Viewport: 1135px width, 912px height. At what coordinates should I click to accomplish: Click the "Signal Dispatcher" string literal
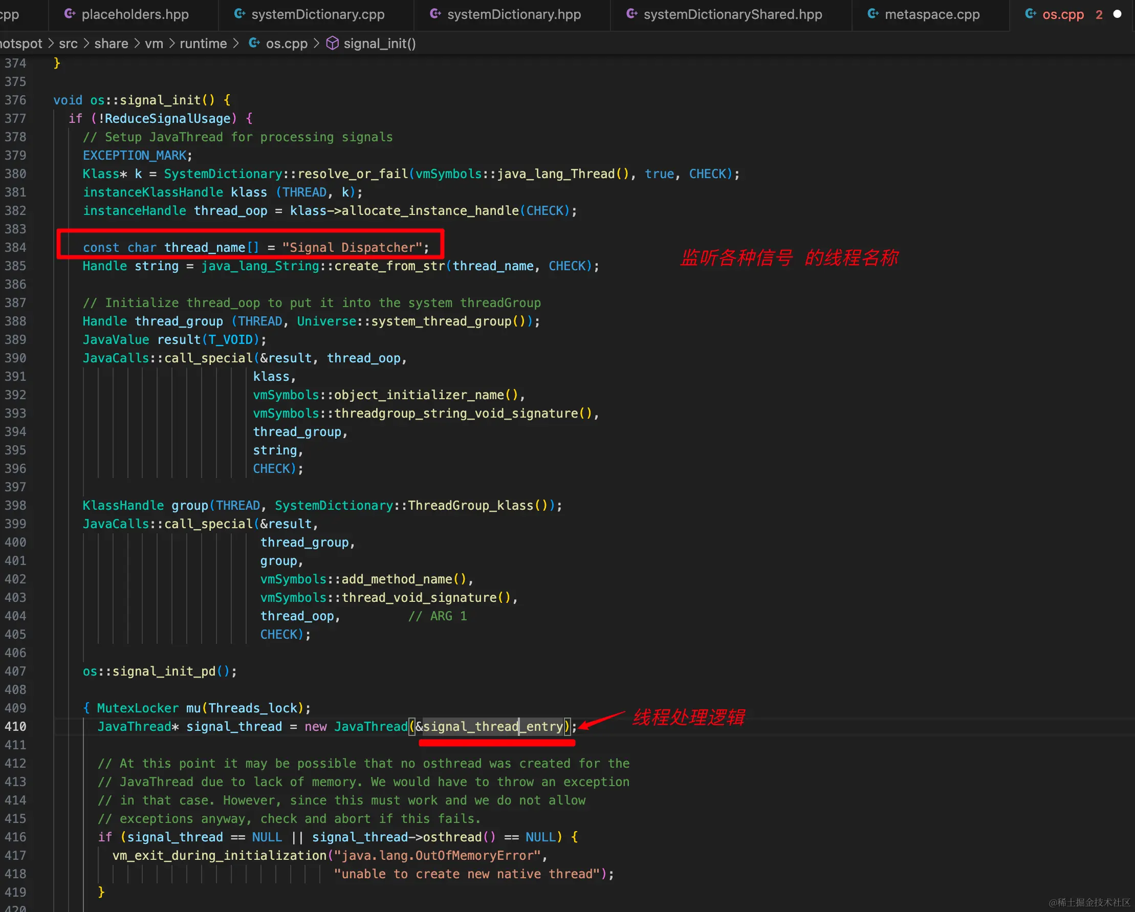tap(352, 248)
